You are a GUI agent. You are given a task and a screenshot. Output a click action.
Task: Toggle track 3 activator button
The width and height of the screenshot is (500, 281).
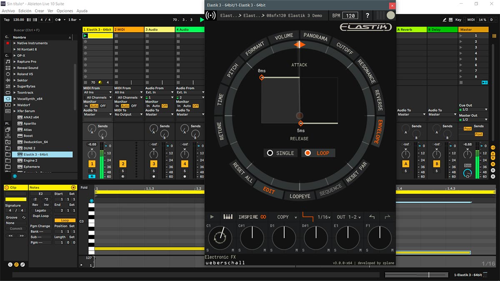tap(154, 164)
